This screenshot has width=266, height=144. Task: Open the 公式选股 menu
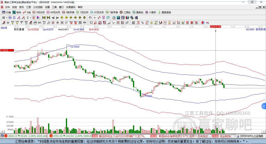(x=38, y=7)
